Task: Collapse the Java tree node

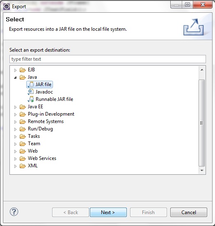Action: (x=15, y=78)
